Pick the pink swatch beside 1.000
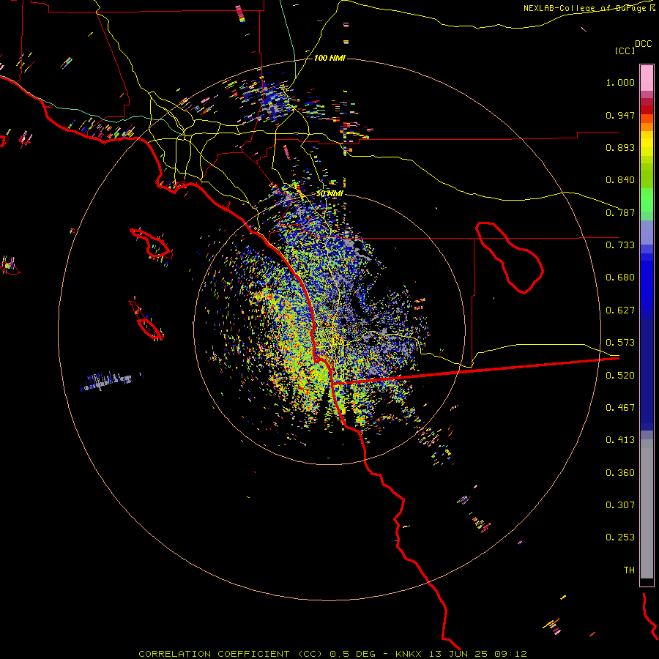Viewport: 659px width, 659px height. (x=647, y=78)
